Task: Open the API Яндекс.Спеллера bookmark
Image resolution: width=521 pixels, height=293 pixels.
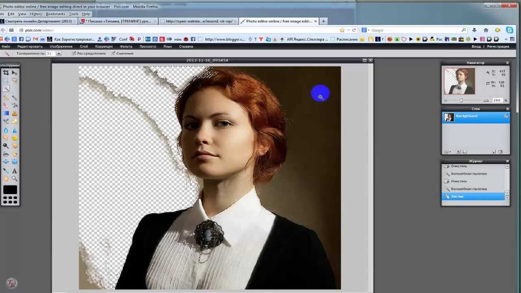Action: point(304,39)
